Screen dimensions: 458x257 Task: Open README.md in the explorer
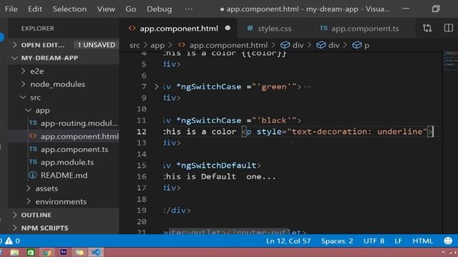click(64, 175)
